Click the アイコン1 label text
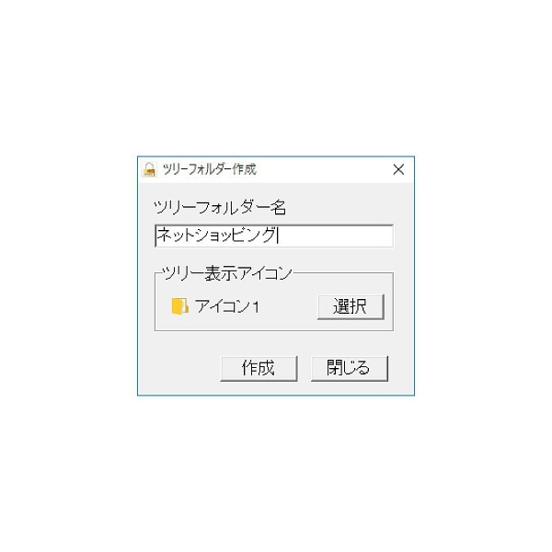 tap(227, 306)
